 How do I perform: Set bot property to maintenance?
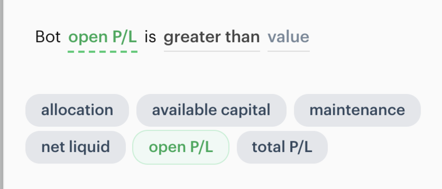(x=357, y=110)
